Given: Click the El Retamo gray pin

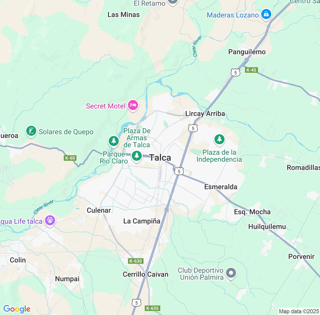Looking at the screenshot, I should [x=172, y=1].
